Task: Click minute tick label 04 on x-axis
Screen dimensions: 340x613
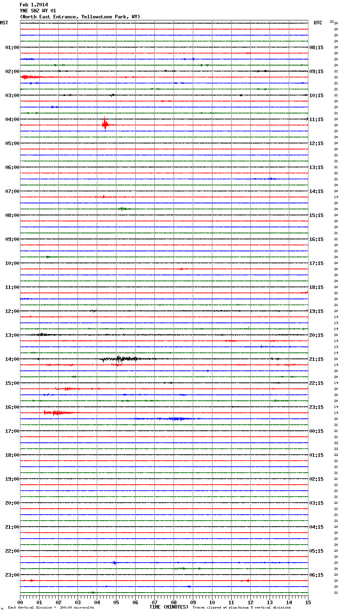Action: tap(97, 603)
